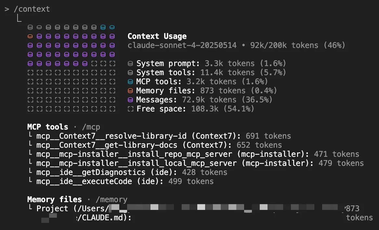The height and width of the screenshot is (230, 379).
Task: Click the CLAUDE.md file path
Action: pos(103,218)
